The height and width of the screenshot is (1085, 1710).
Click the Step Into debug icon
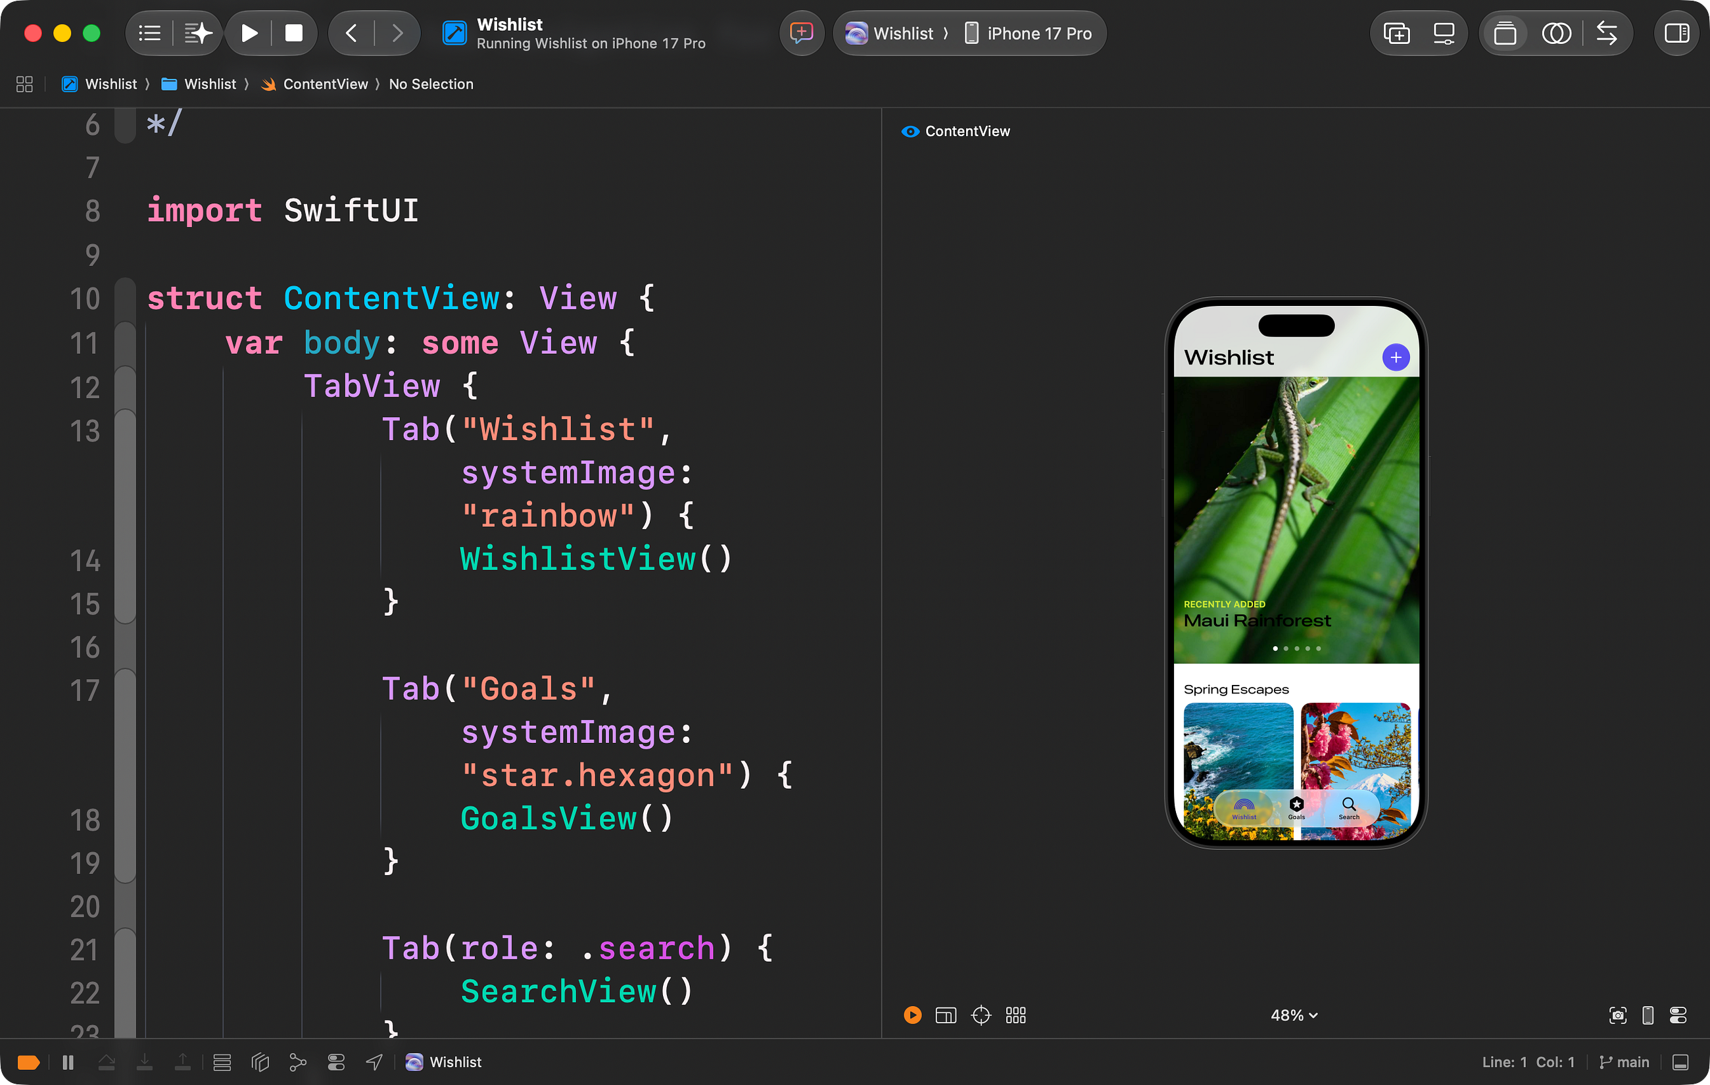click(144, 1062)
